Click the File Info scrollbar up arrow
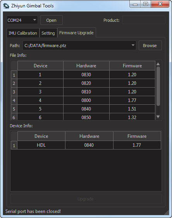The width and height of the screenshot is (172, 218). pos(158,64)
